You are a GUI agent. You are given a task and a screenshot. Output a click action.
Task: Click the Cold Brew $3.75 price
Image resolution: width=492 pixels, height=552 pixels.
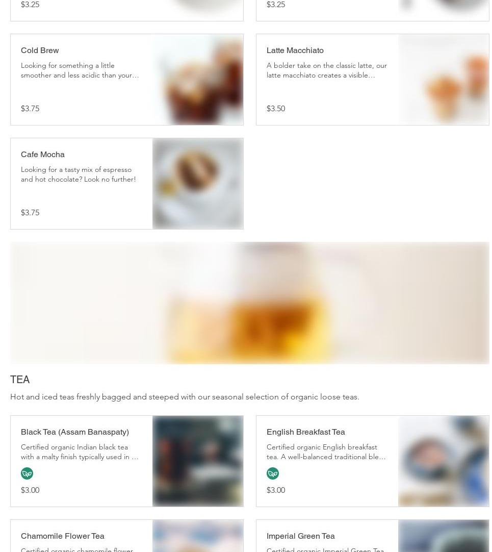(x=30, y=109)
